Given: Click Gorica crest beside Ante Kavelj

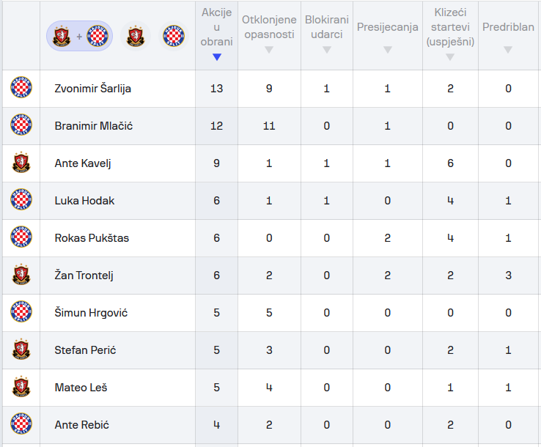Looking at the screenshot, I should tap(21, 163).
